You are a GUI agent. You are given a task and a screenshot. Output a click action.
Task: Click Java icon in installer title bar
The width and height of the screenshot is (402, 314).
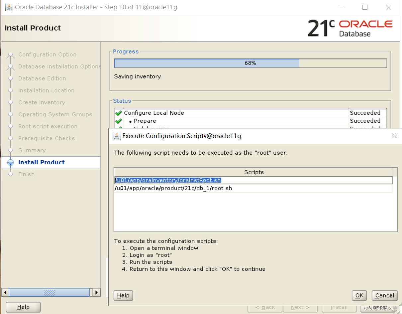pos(9,7)
